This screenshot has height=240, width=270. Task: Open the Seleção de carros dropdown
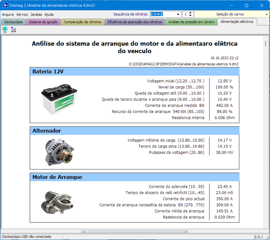[232, 14]
